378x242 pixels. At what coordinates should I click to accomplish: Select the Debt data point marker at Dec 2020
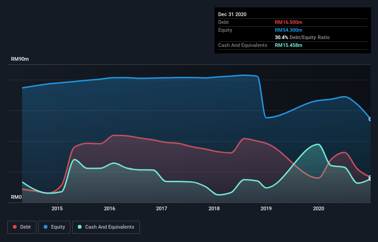tap(370, 177)
